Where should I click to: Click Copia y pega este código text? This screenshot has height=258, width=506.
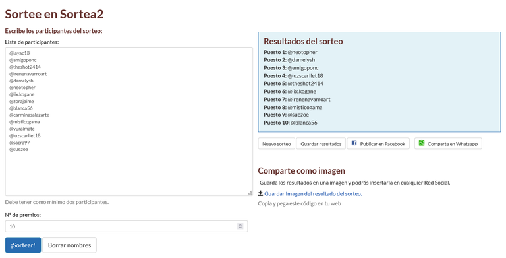click(300, 203)
